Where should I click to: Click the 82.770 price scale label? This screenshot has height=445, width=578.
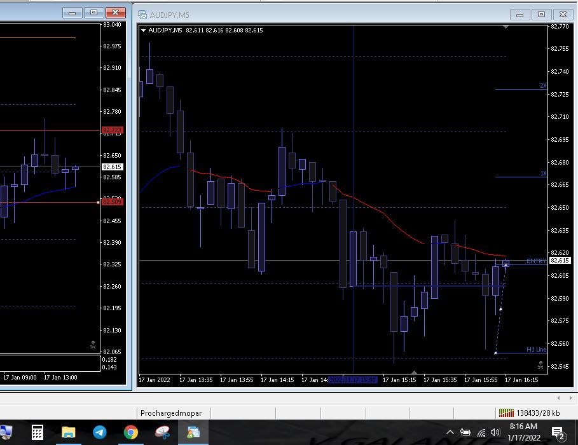point(560,26)
